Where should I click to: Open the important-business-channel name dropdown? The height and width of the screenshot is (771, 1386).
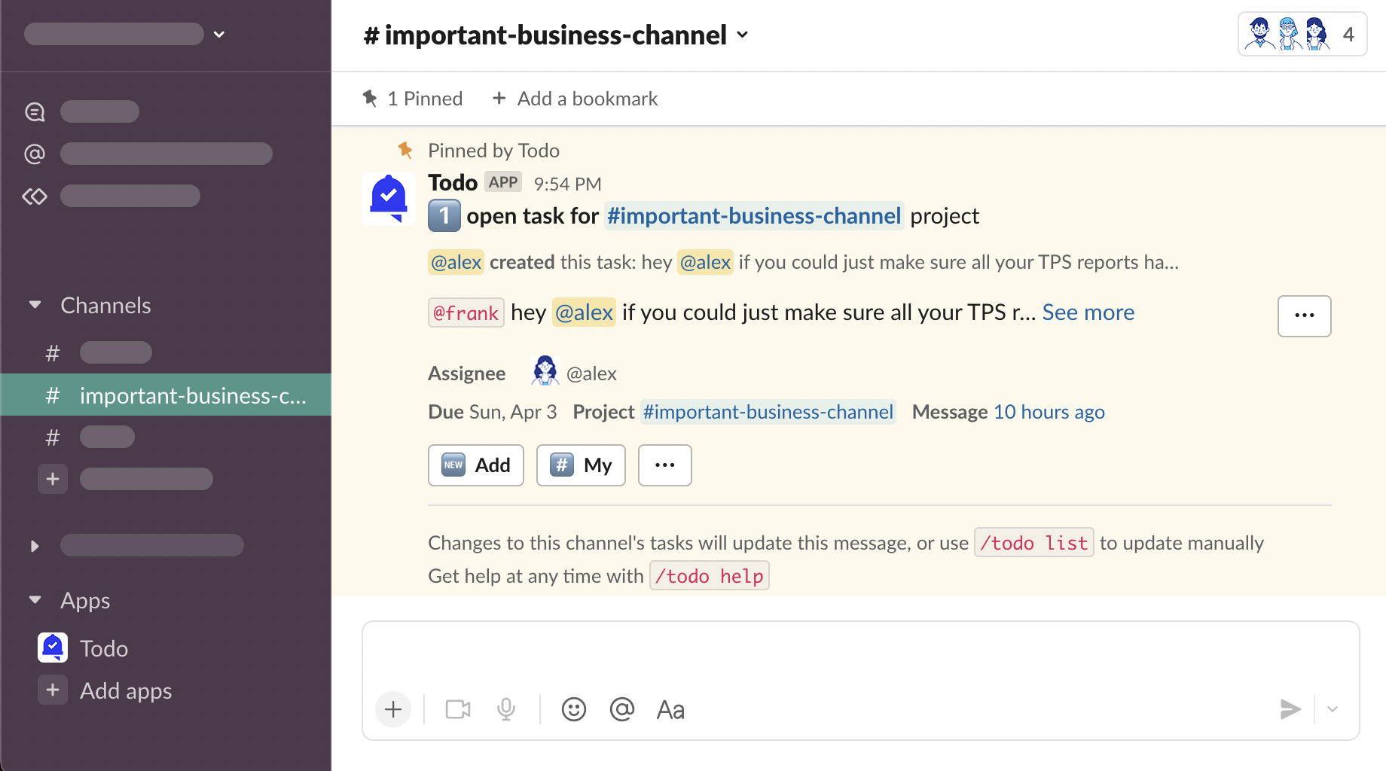(743, 35)
